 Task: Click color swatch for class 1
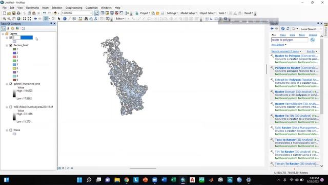click(14, 49)
